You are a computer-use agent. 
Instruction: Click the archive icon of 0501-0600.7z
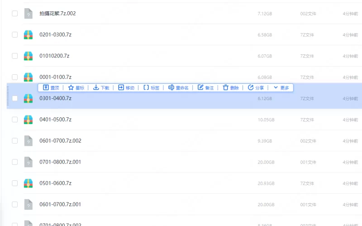pyautogui.click(x=28, y=183)
